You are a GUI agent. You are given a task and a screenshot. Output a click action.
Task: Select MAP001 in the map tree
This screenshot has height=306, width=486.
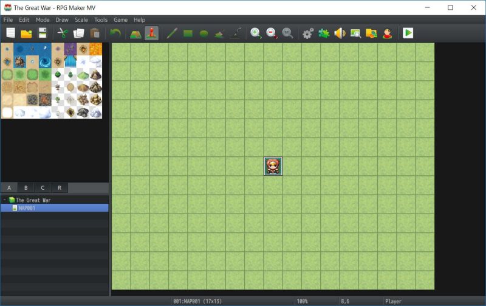[55, 208]
